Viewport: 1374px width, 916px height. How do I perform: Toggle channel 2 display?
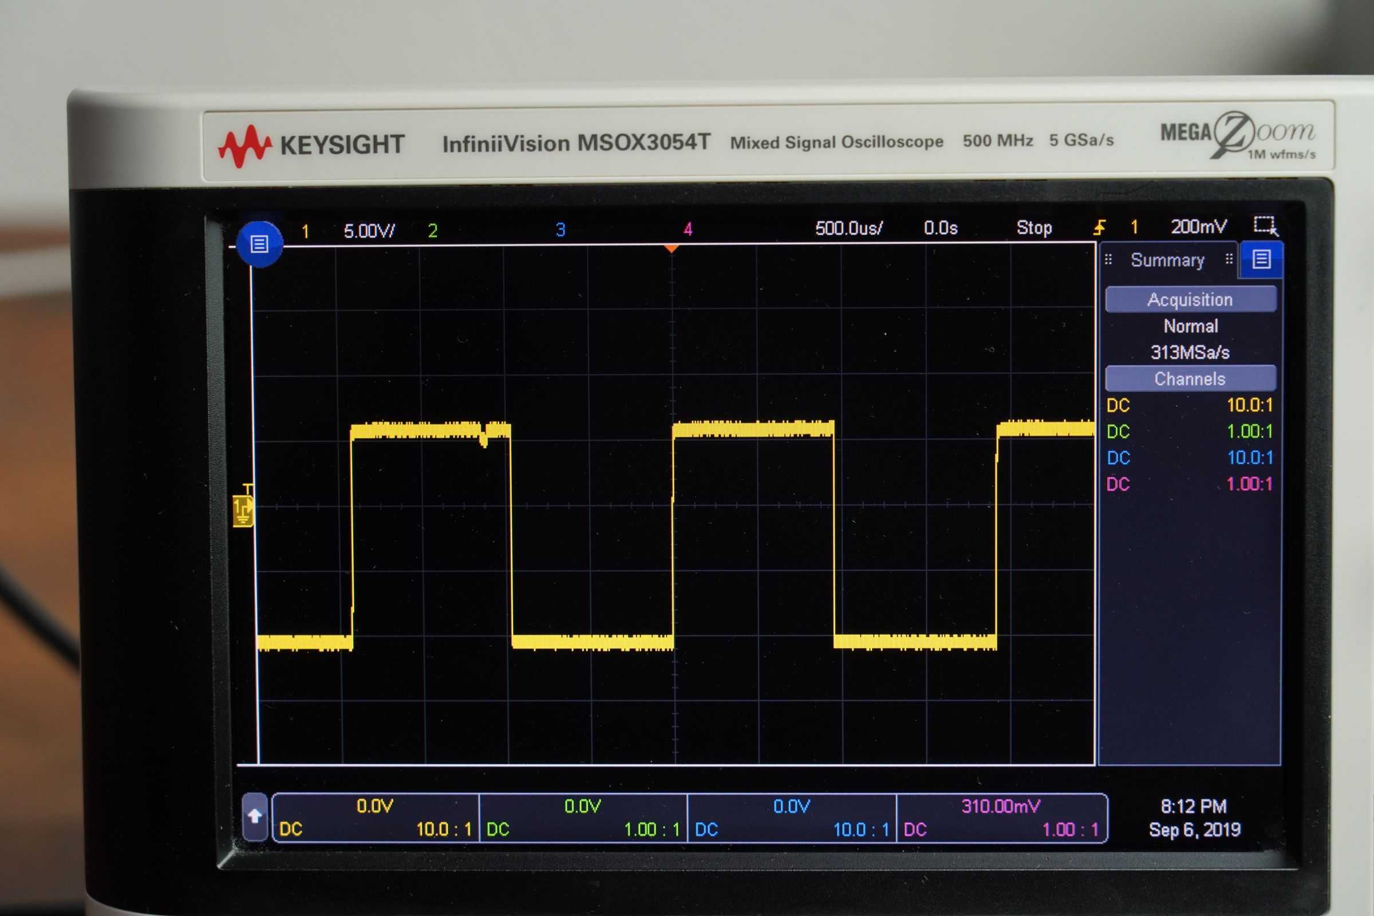pyautogui.click(x=432, y=229)
